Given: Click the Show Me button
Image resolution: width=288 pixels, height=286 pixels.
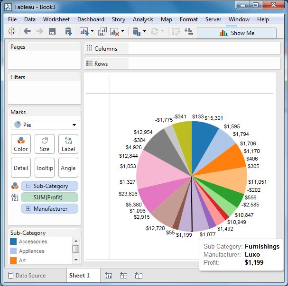Looking at the screenshot, I should [x=237, y=33].
